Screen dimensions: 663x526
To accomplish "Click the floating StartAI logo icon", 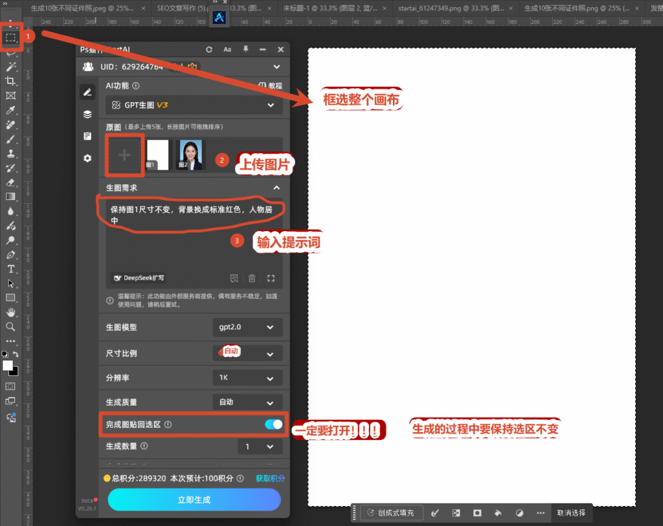I will pos(219,17).
